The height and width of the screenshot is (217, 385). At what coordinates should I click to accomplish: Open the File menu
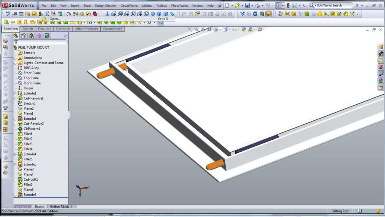click(x=44, y=5)
